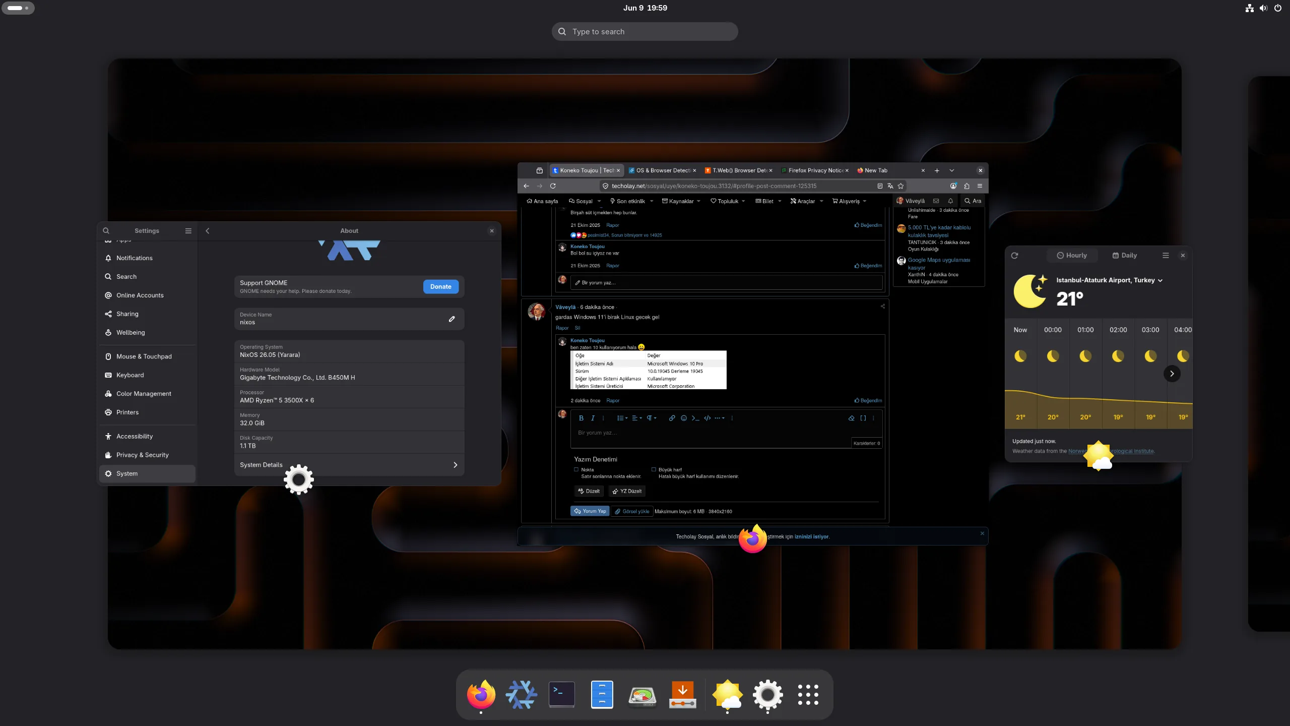Screen dimensions: 1290x726
Task: Click the emoji smiley icon in editor
Action: [x=684, y=418]
